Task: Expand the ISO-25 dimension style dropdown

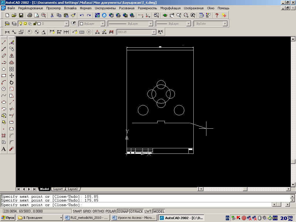Action: coord(154,32)
